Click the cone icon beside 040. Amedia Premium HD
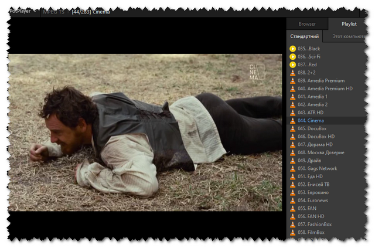Image resolution: width=375 pixels, height=248 pixels. tap(293, 89)
